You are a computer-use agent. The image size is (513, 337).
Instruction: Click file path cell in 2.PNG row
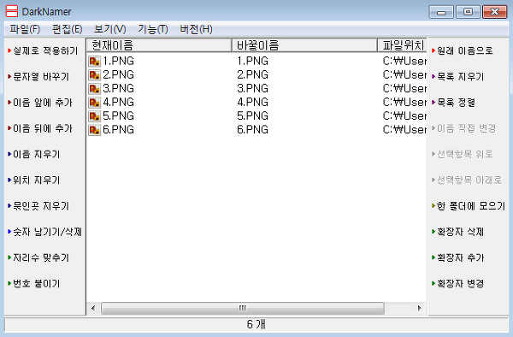pos(404,75)
